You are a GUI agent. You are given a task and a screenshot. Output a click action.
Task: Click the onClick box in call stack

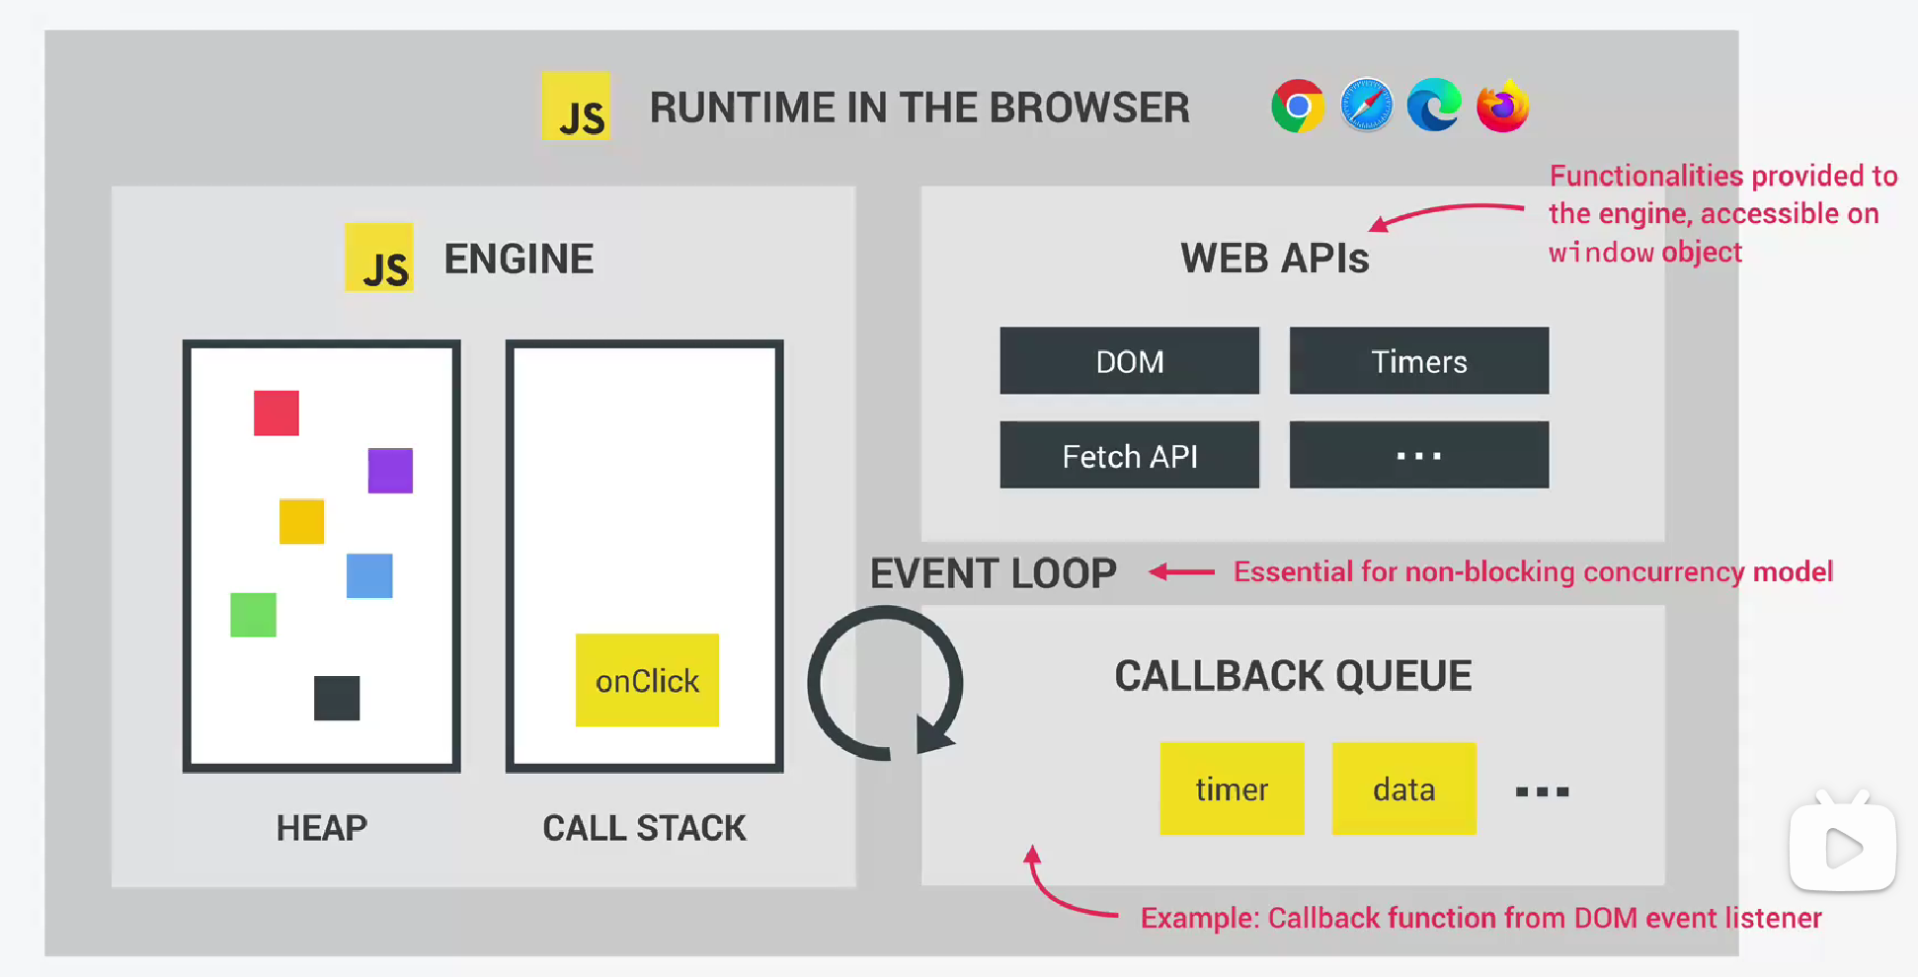coord(647,680)
